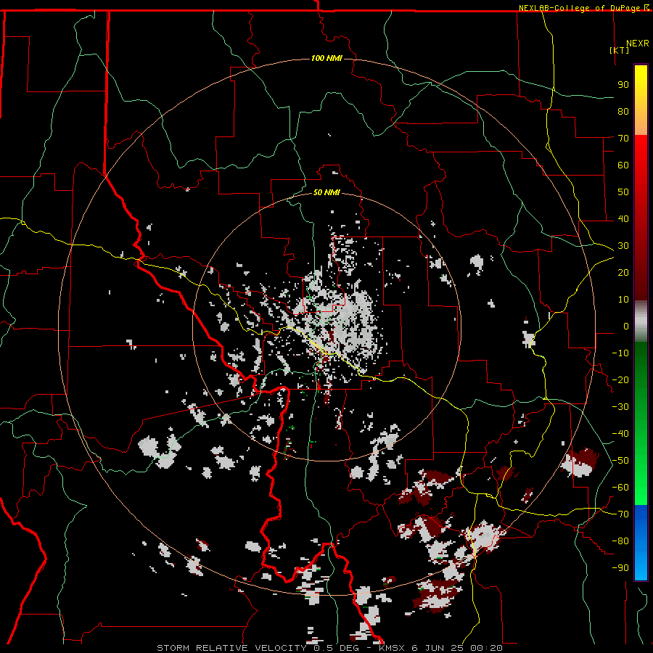This screenshot has width=653, height=653.
Task: Select the 0 value on the velocity scale
Action: (x=626, y=326)
